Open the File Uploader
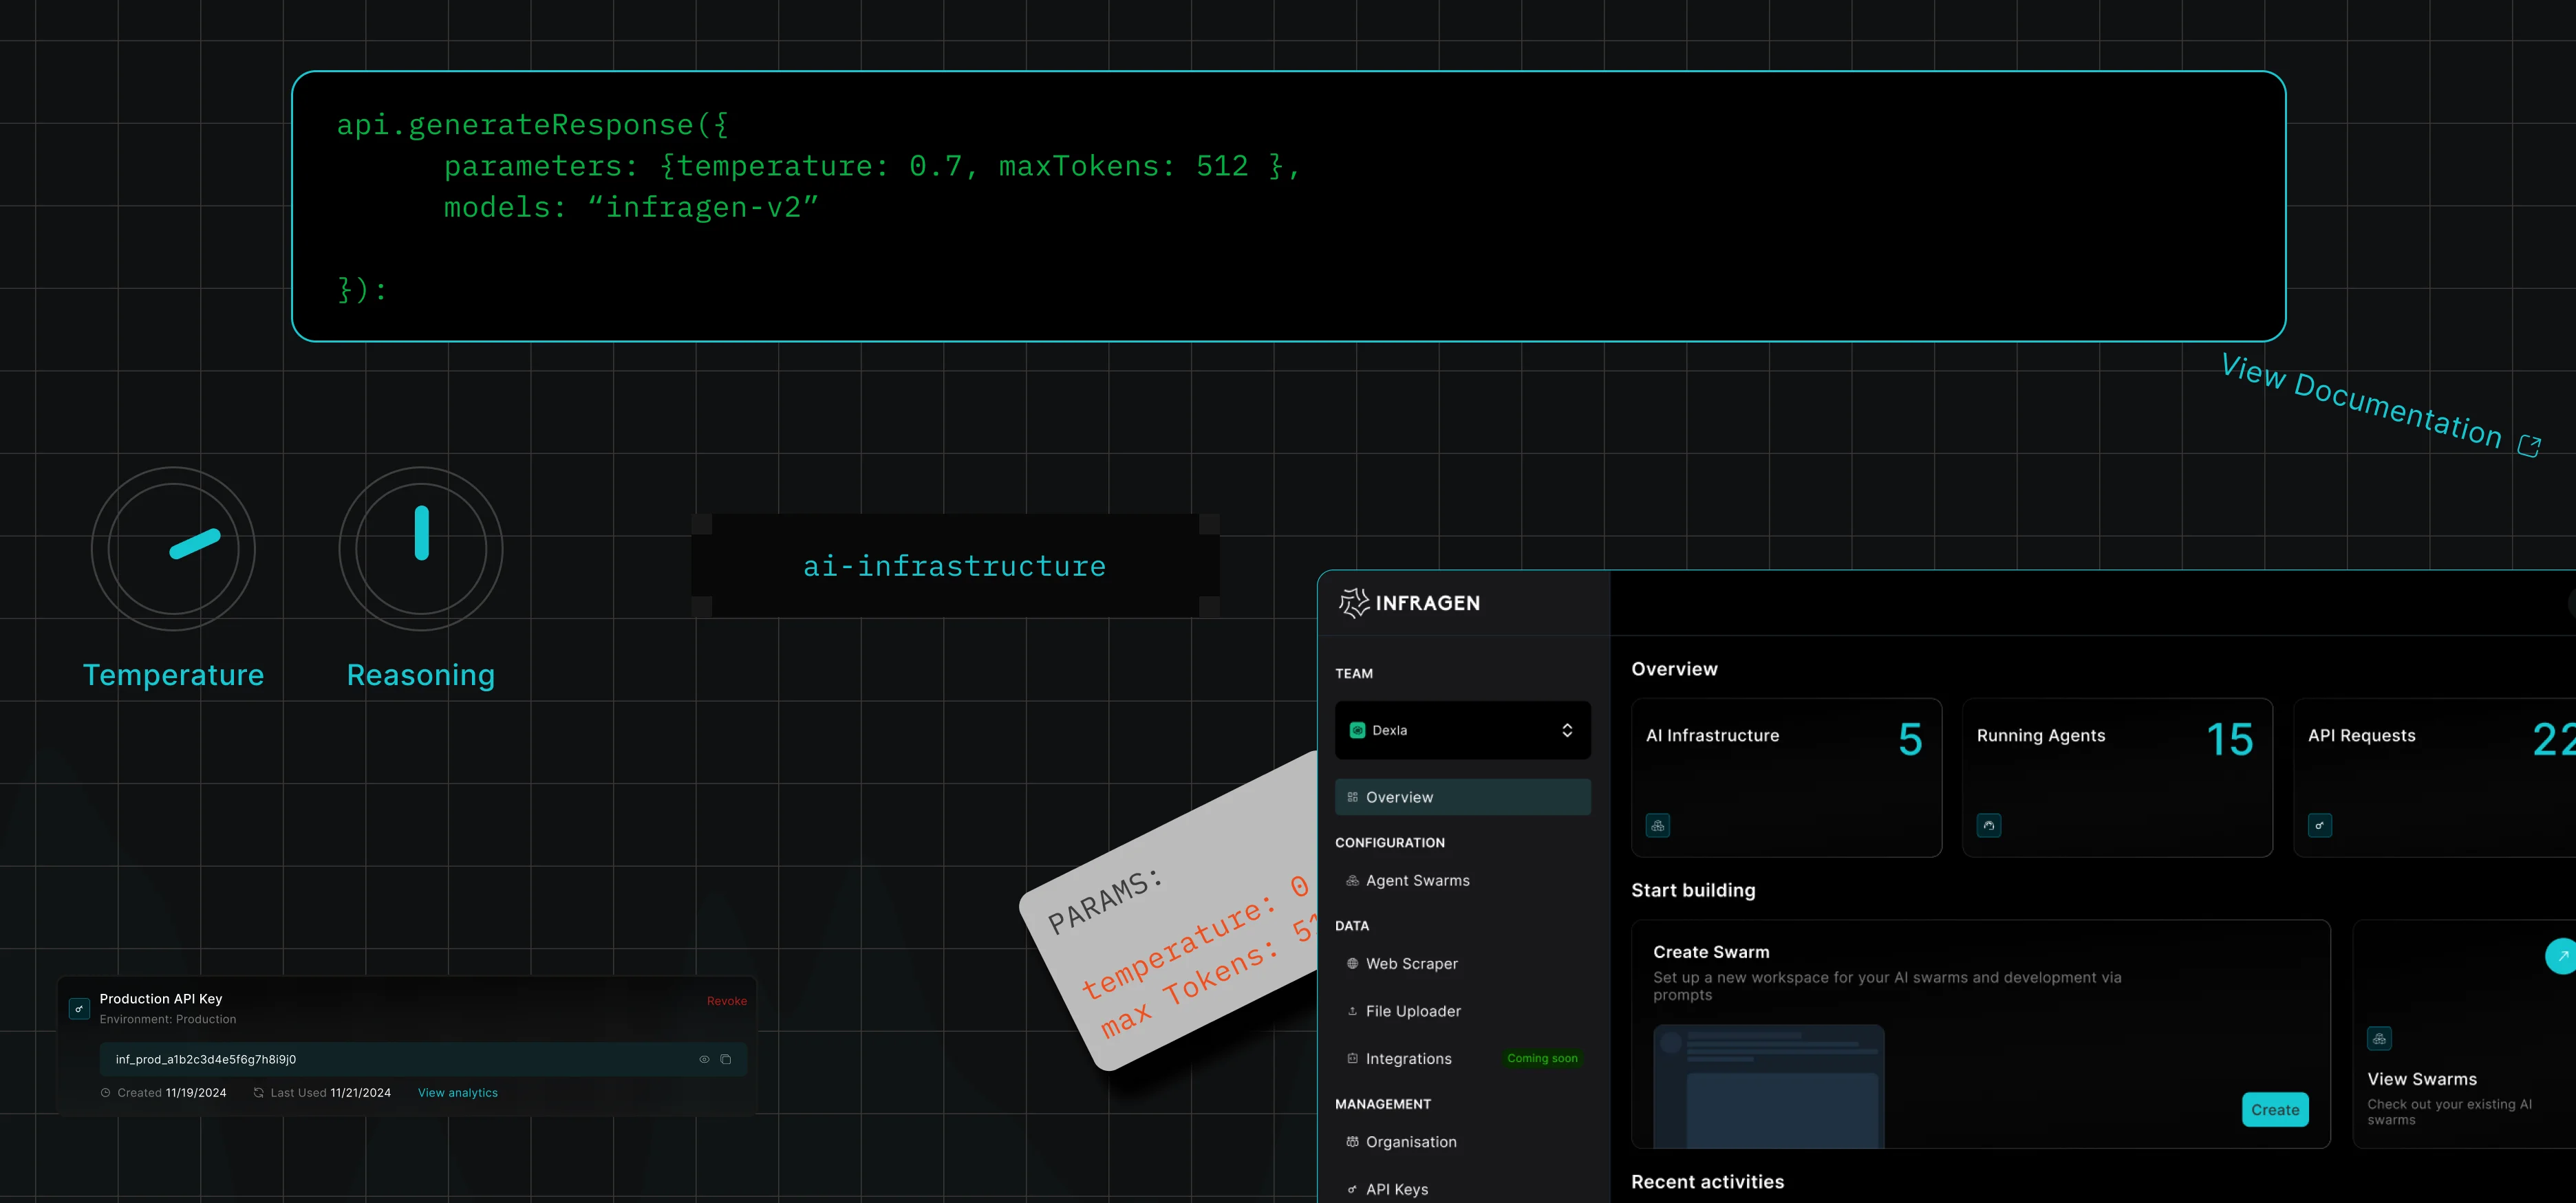The height and width of the screenshot is (1203, 2576). click(x=1413, y=1011)
